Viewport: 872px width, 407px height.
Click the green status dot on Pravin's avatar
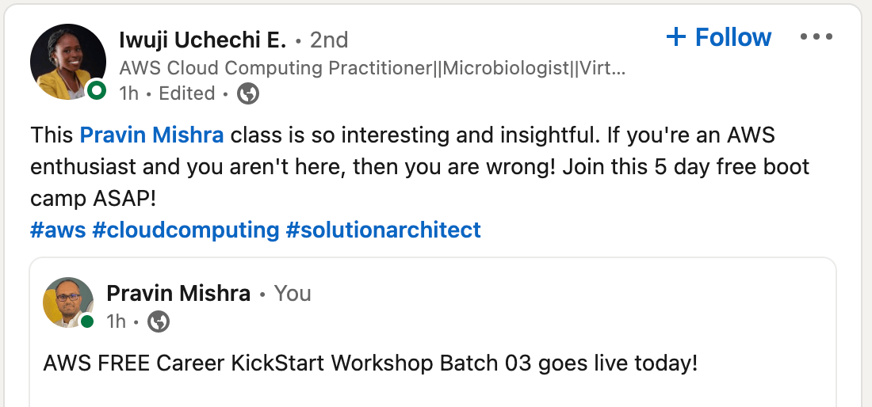point(86,321)
